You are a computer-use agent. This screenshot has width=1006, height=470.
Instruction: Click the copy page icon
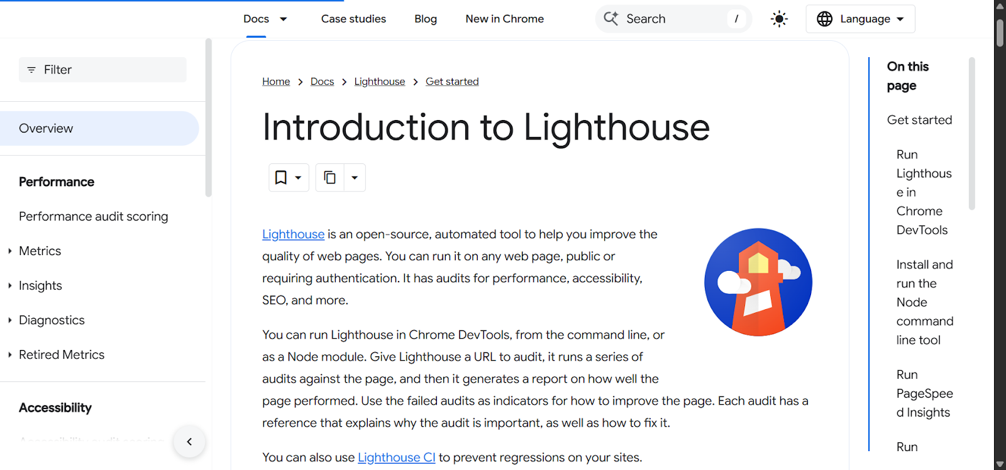pos(329,178)
